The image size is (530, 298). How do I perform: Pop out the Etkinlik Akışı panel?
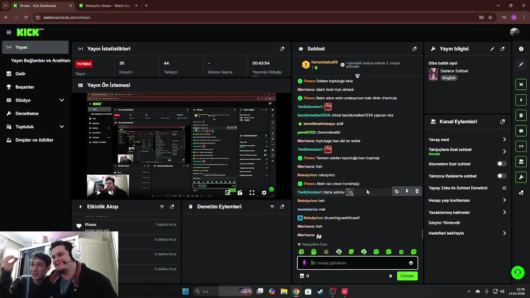coord(172,207)
